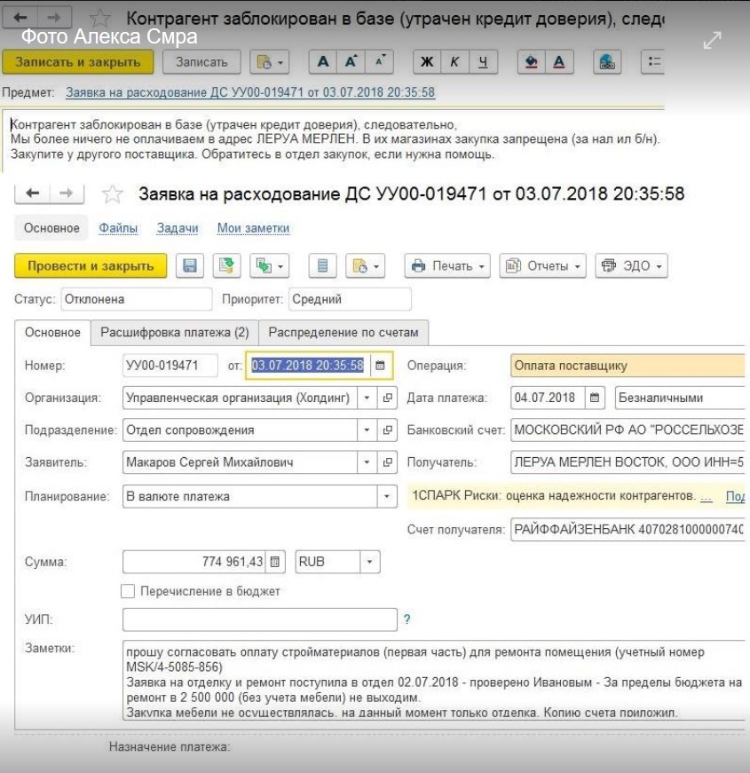
Task: Open the calculator icon next to Сумма
Action: point(275,562)
